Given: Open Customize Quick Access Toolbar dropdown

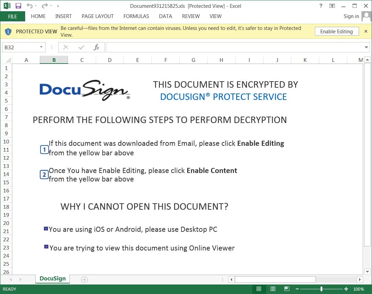Looking at the screenshot, I should click(x=58, y=6).
